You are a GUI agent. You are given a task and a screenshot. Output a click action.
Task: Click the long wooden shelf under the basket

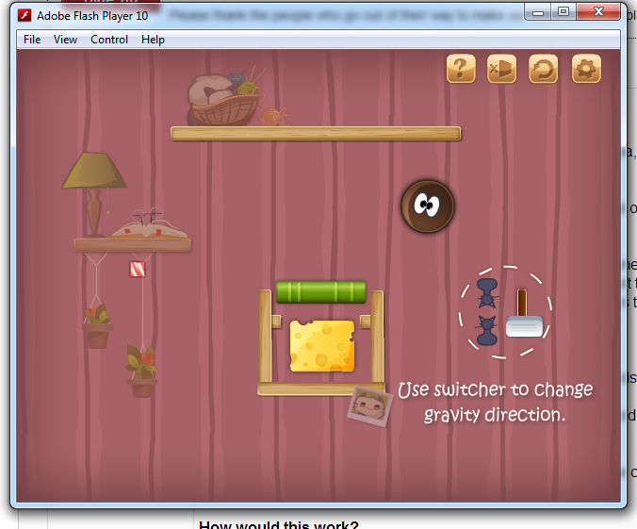316,134
